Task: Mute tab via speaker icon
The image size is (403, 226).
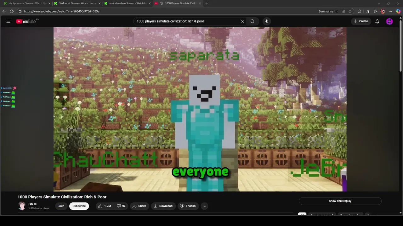Action: tap(161, 3)
